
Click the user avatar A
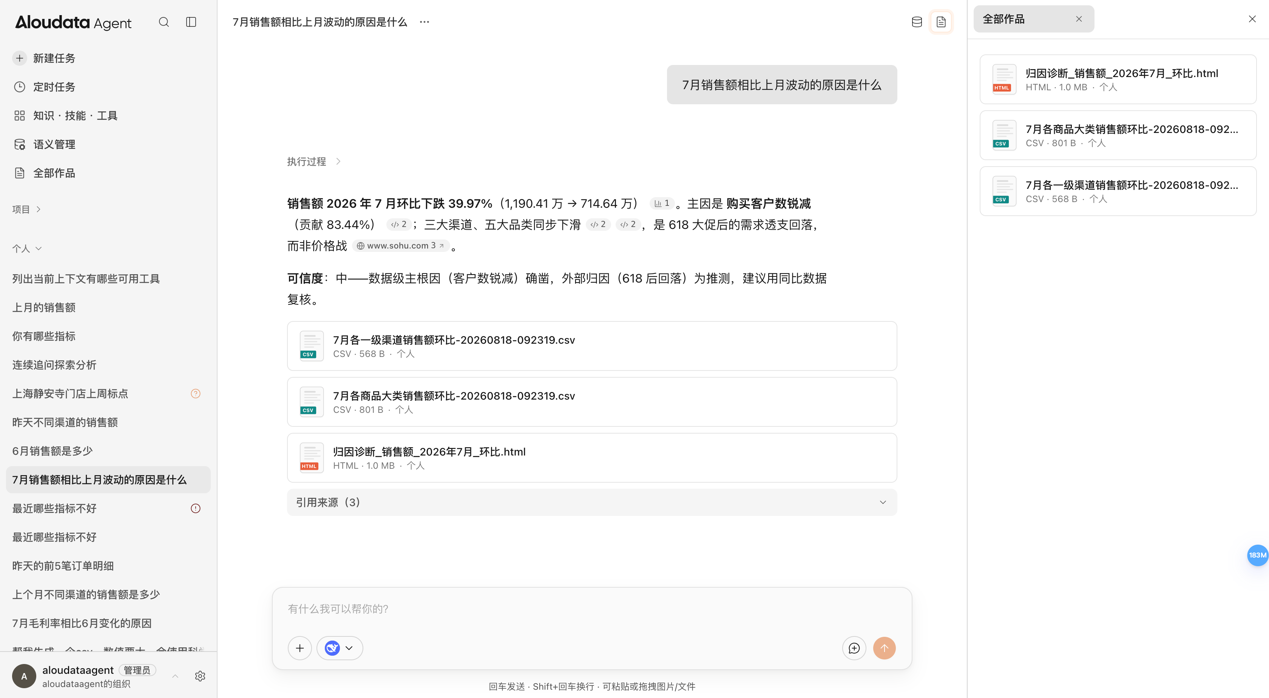click(x=24, y=676)
